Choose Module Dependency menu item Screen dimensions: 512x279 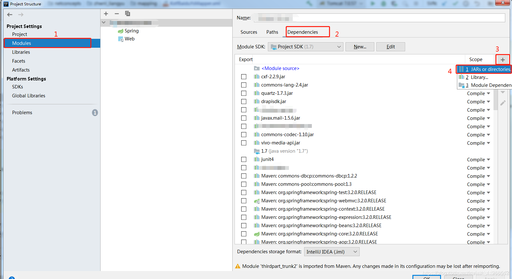[x=484, y=85]
